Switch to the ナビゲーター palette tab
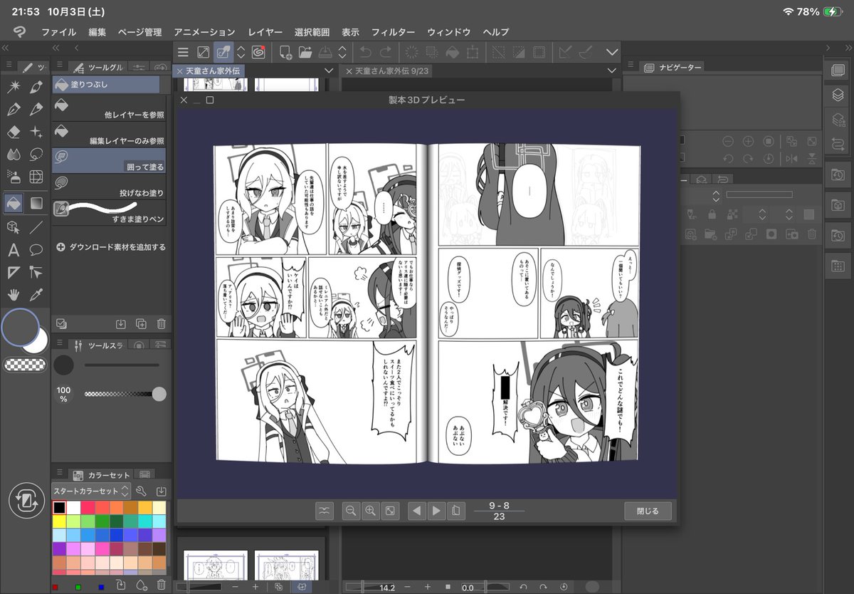This screenshot has width=854, height=594. point(673,67)
